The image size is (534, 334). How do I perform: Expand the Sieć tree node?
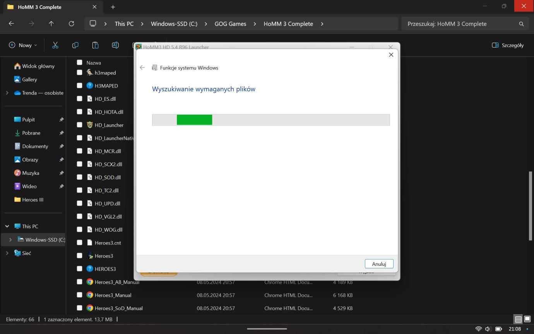7,253
